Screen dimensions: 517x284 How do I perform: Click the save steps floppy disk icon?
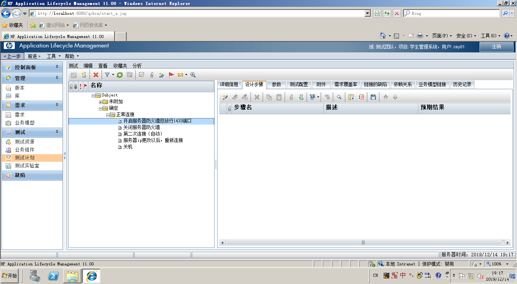(x=373, y=97)
